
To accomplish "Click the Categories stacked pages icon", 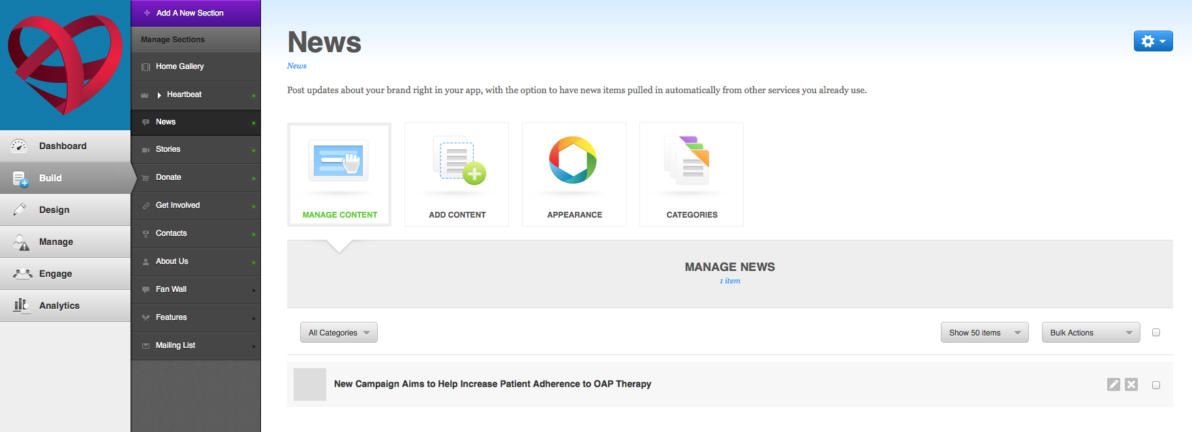I will point(686,160).
